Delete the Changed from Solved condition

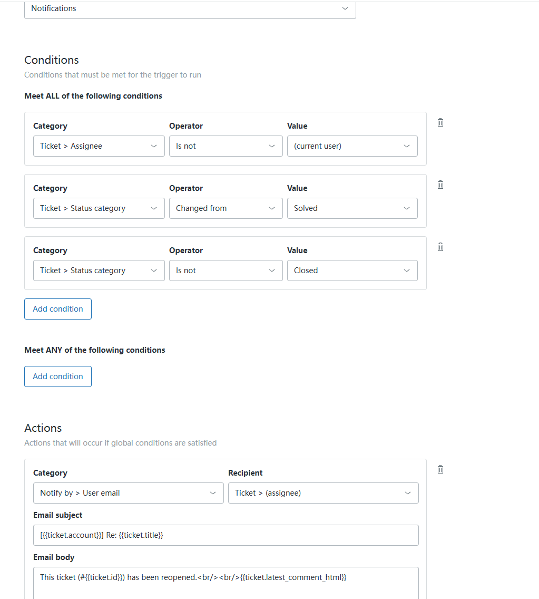(x=440, y=185)
